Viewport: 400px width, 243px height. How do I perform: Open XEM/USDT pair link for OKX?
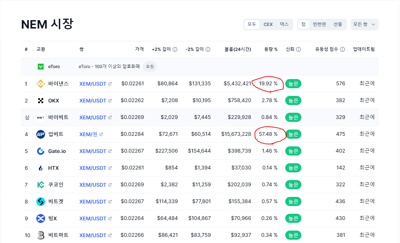tap(93, 101)
